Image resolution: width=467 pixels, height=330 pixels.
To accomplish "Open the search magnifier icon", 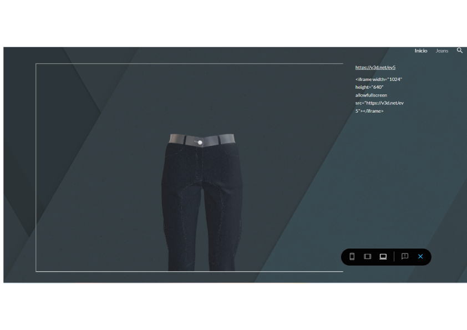I will click(x=460, y=50).
